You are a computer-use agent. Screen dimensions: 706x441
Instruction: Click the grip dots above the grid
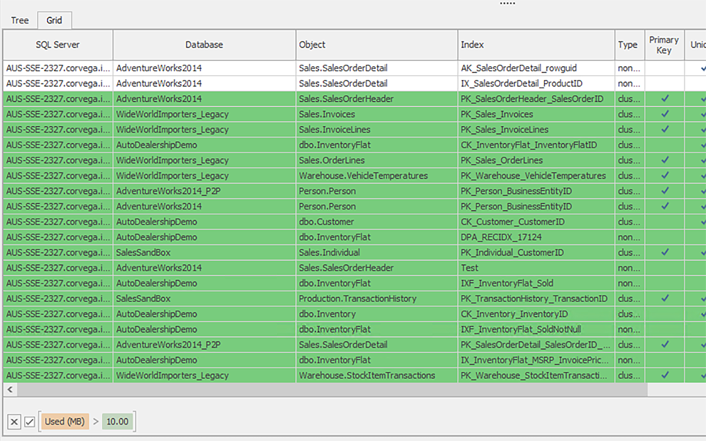[x=507, y=3]
